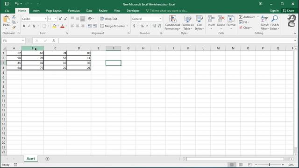Click the Clear button in Editing group
The width and height of the screenshot is (299, 168).
coord(245,28)
